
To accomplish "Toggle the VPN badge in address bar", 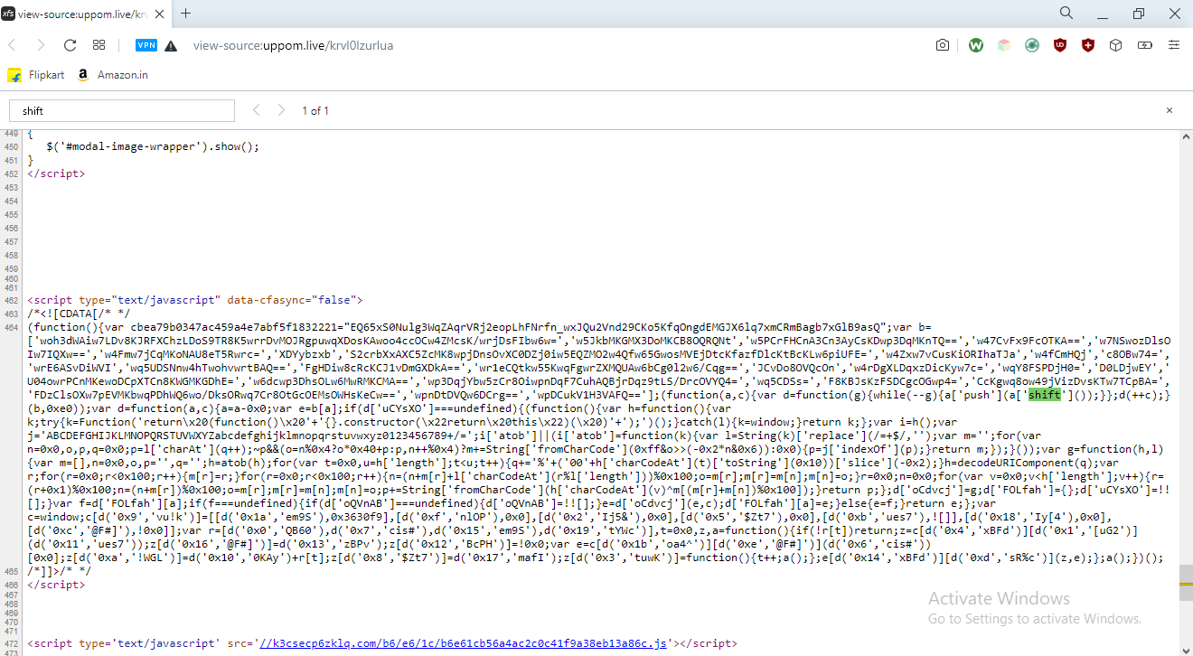I will 146,45.
